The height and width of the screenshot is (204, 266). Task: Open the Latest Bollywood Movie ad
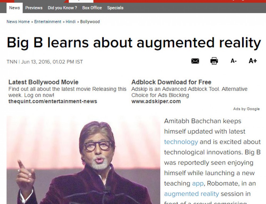43,82
